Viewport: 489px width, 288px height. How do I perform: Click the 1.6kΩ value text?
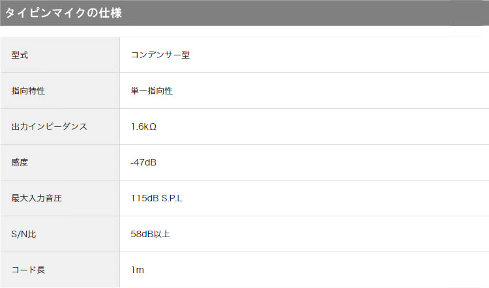143,126
